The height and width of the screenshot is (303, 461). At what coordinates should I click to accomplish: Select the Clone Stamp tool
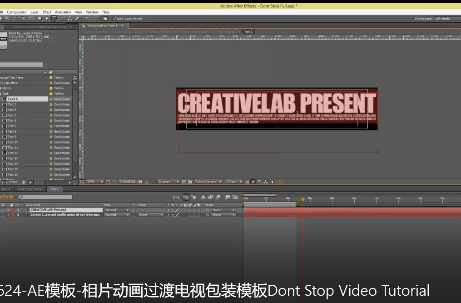[70, 19]
